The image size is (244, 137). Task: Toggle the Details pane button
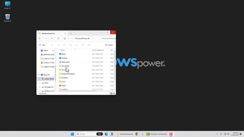(109, 45)
